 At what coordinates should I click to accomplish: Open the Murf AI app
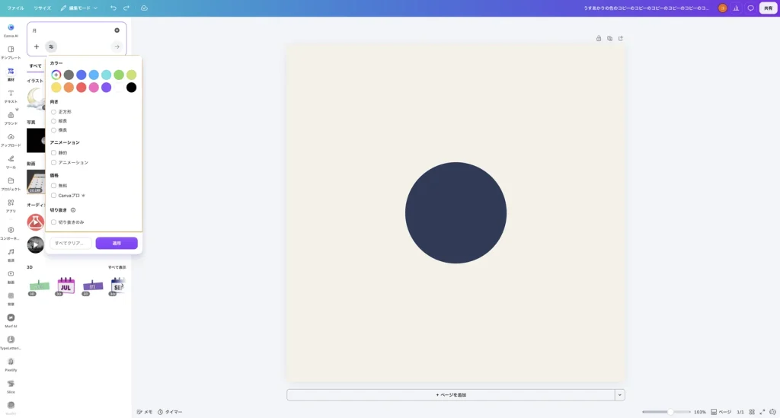11,321
